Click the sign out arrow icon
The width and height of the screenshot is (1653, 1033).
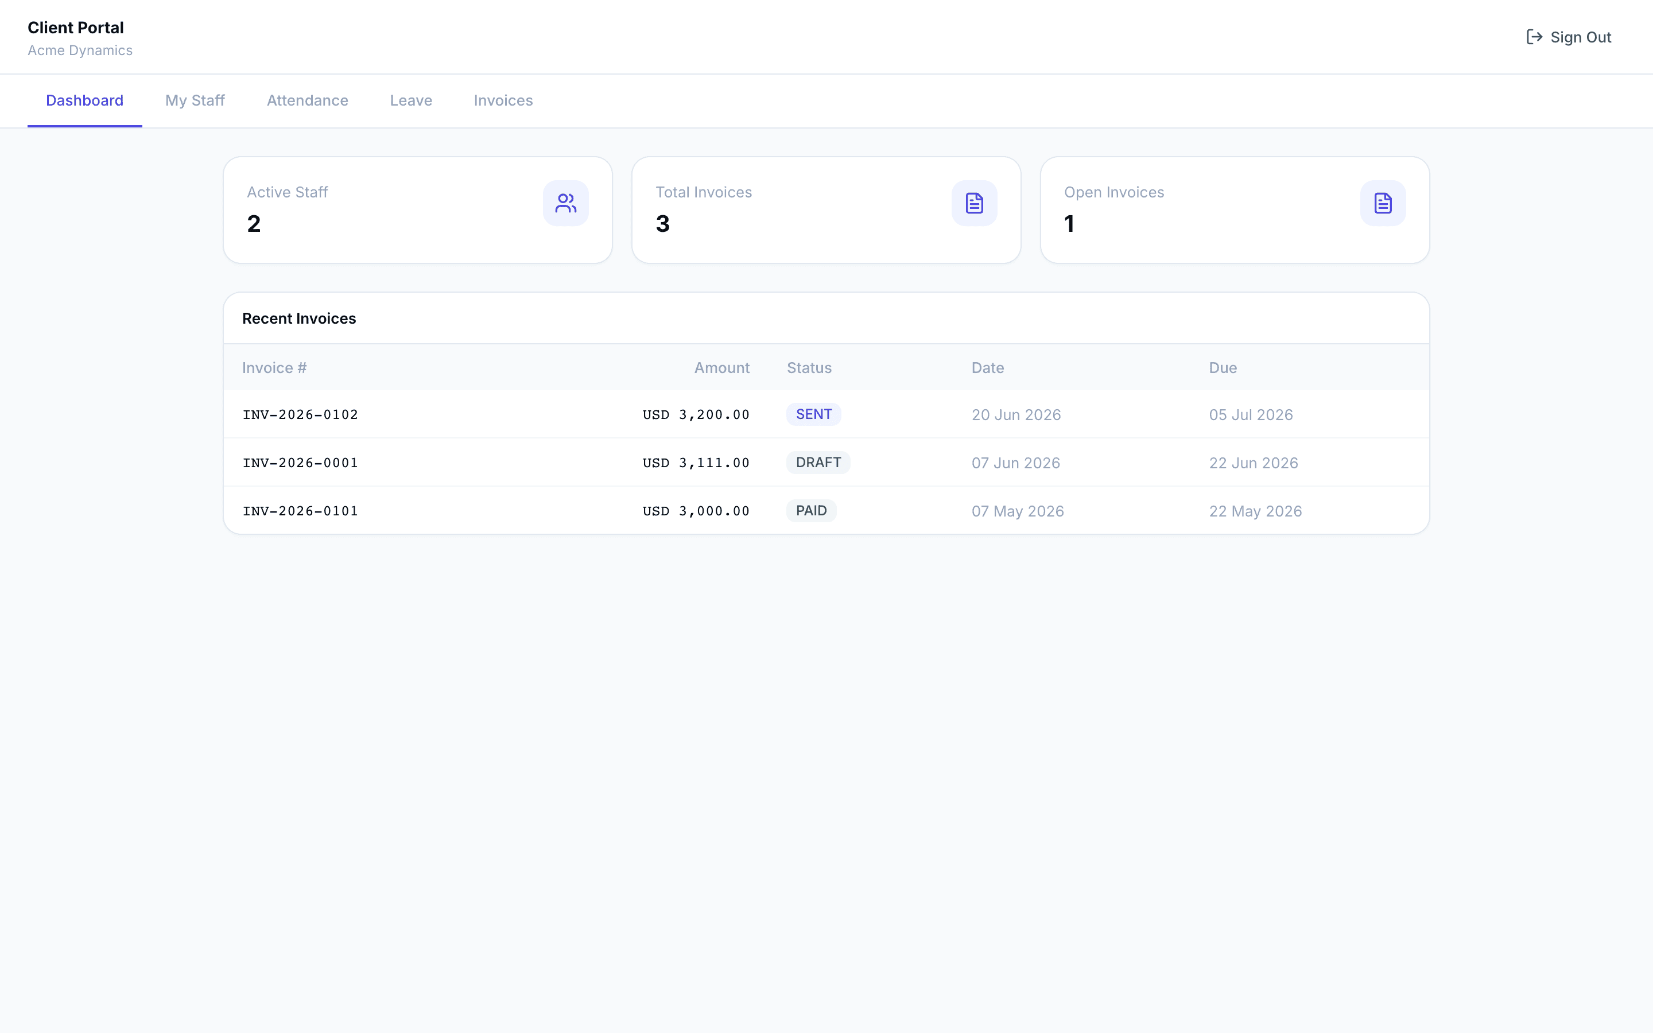tap(1534, 37)
